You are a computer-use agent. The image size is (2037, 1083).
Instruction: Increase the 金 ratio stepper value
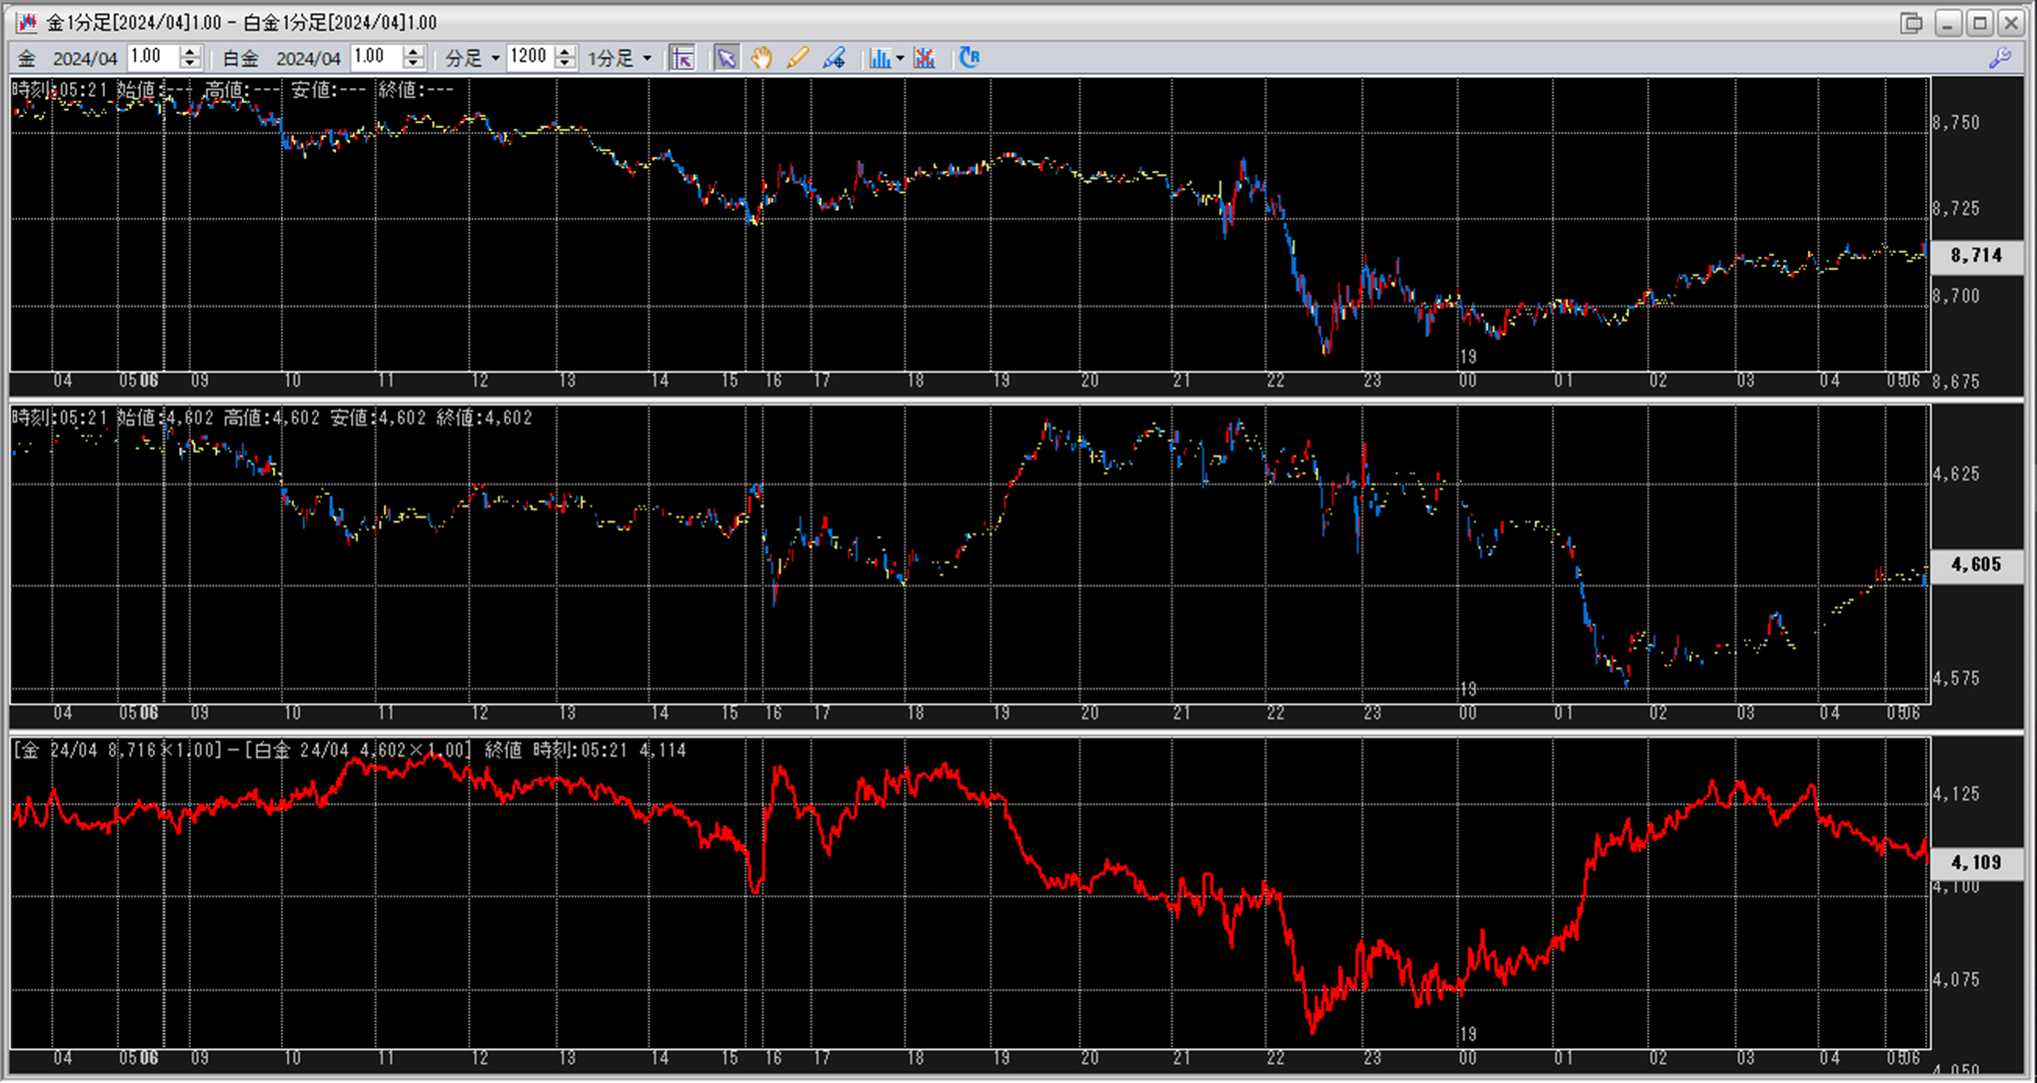point(190,52)
